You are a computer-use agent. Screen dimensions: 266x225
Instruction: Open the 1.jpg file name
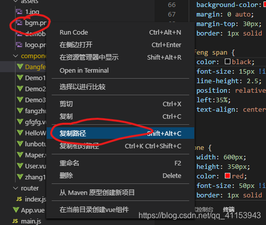32,12
